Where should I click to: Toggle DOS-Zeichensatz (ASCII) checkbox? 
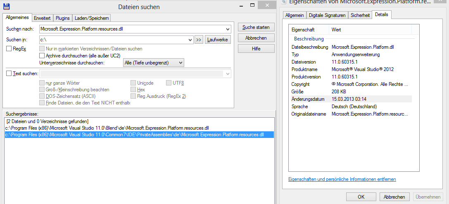(42, 96)
